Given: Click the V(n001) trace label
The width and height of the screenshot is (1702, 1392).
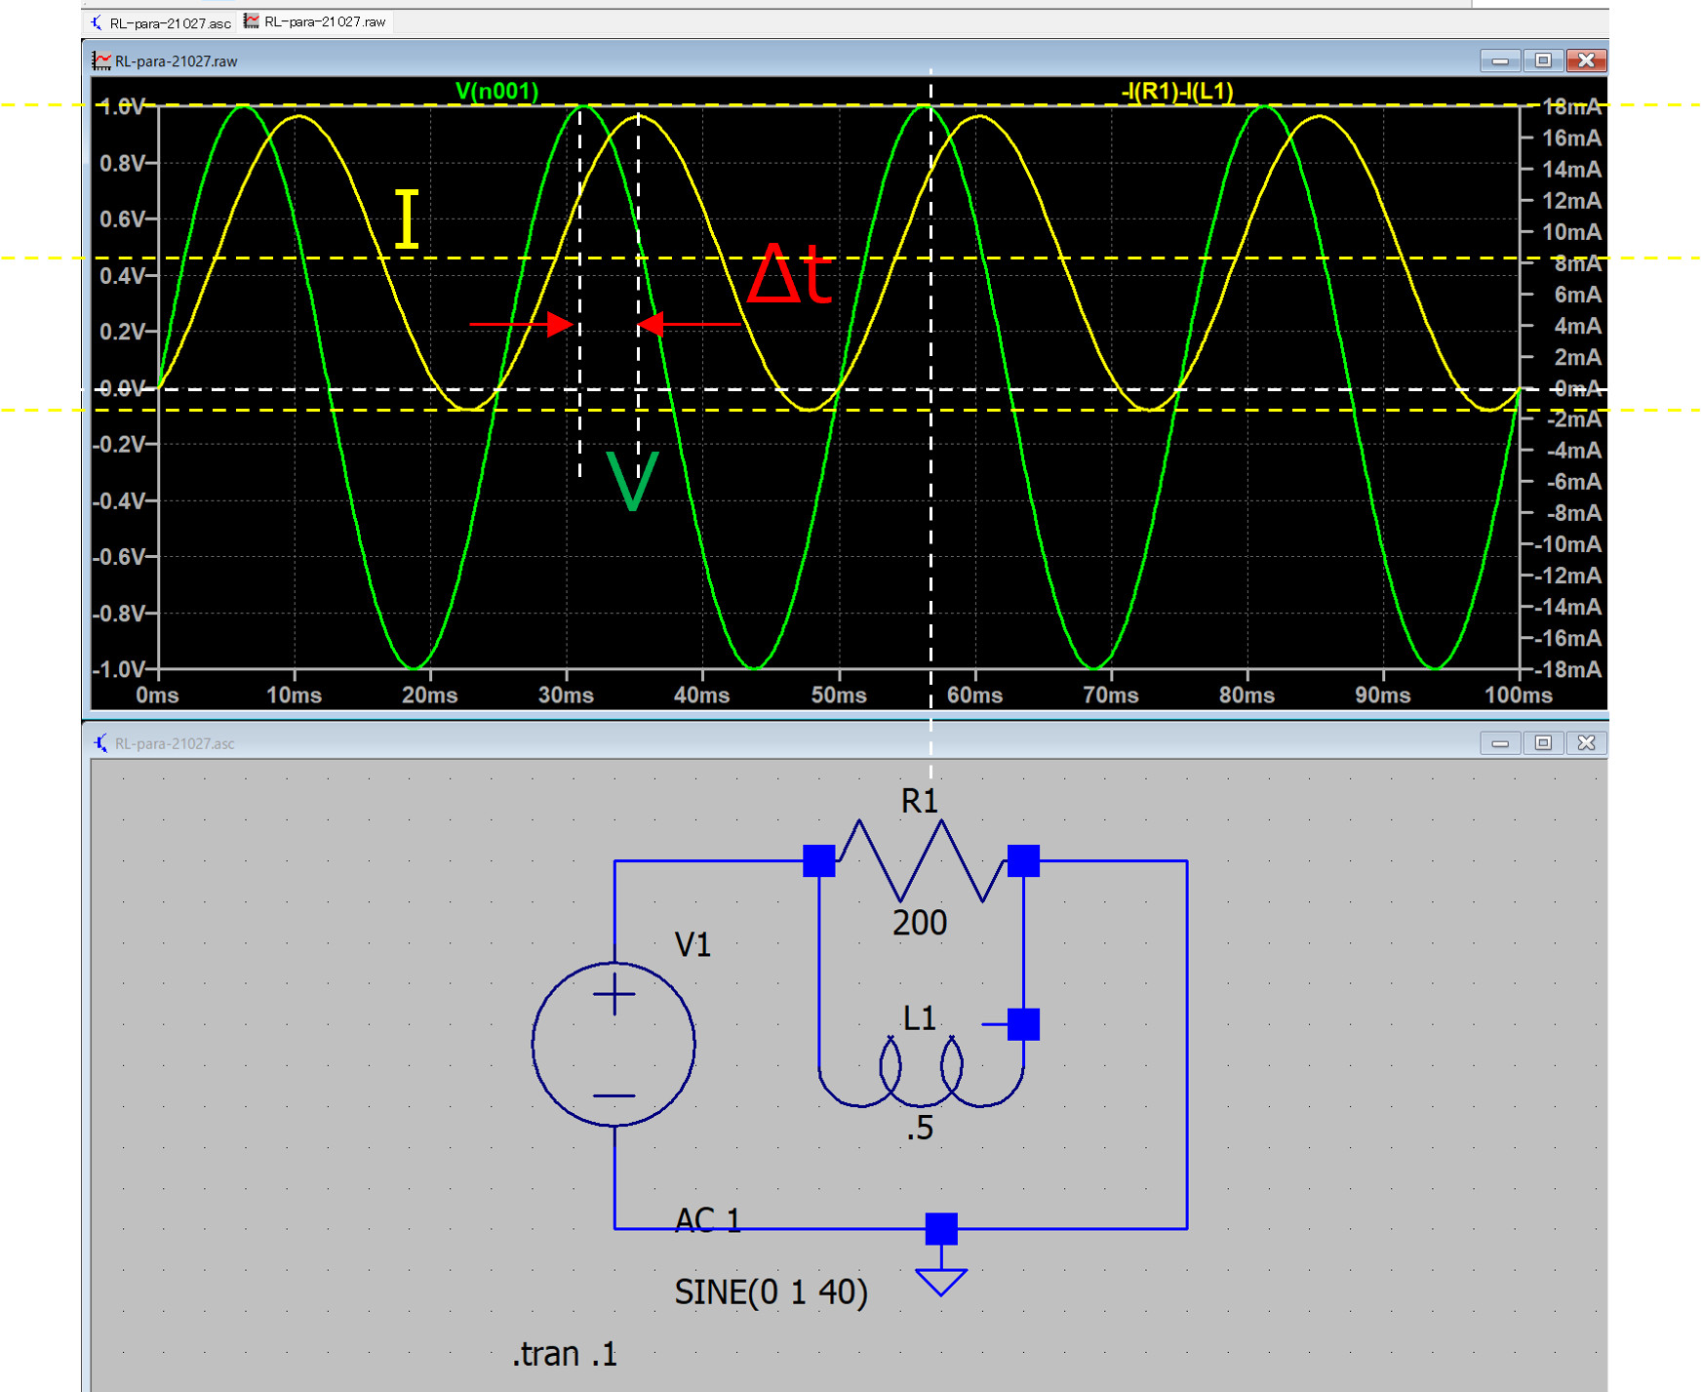Looking at the screenshot, I should [x=496, y=92].
